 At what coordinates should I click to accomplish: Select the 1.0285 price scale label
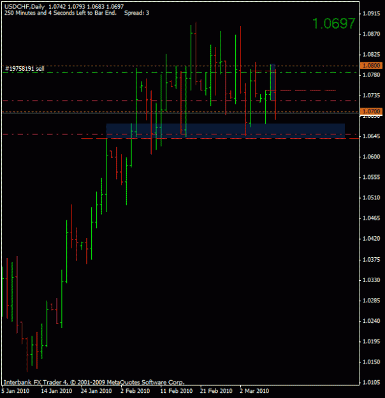(371, 301)
